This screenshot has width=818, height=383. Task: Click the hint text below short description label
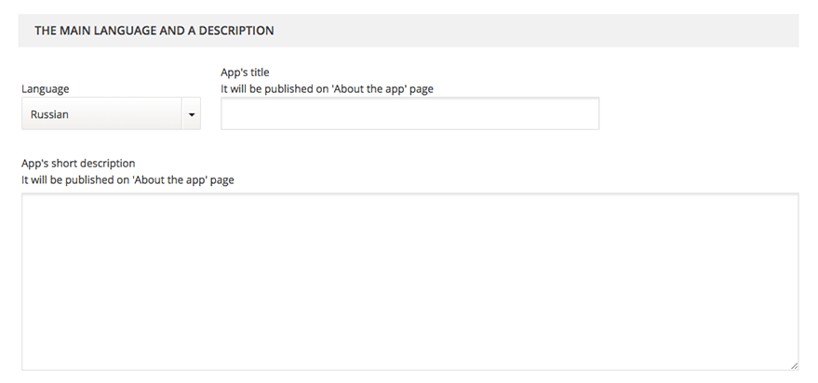127,180
